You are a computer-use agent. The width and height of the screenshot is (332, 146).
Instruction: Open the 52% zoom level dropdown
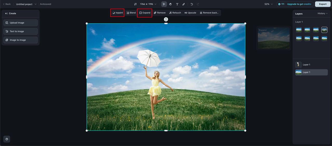268,4
